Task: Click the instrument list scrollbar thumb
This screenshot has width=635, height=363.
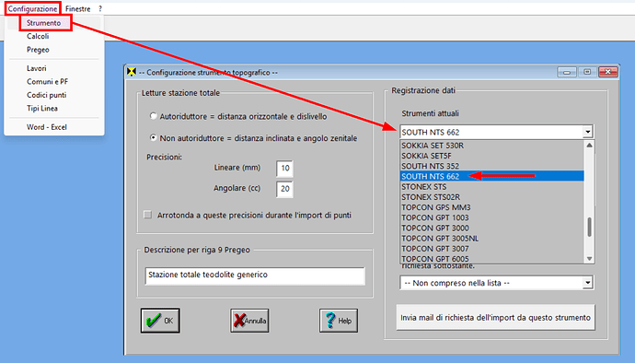Action: click(x=589, y=228)
